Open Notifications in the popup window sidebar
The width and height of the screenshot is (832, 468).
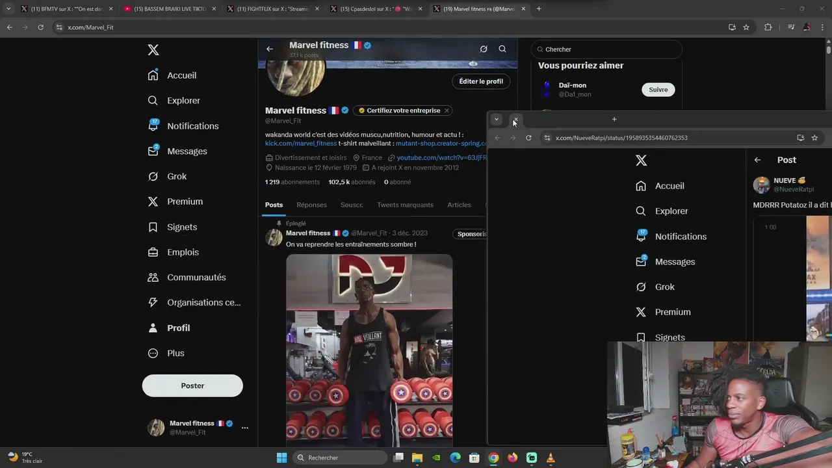(671, 237)
